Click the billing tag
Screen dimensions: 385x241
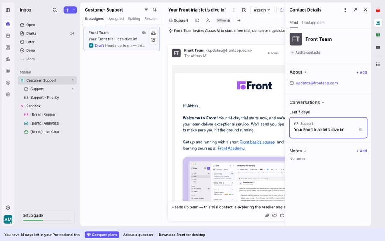(x=223, y=21)
